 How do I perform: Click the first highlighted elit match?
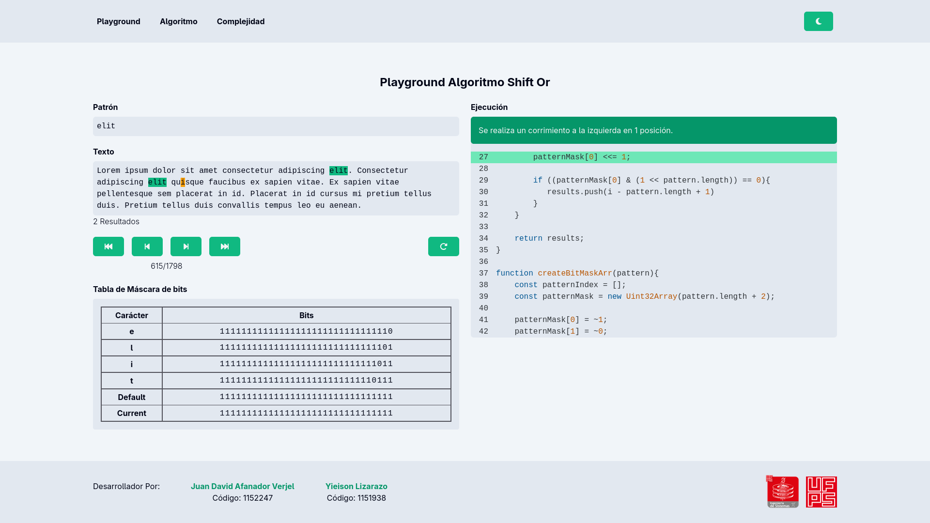[x=338, y=170]
